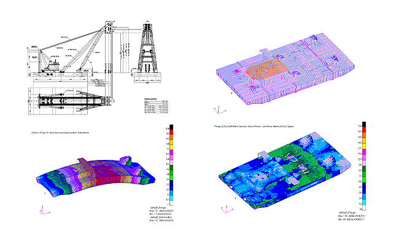The width and height of the screenshot is (393, 239).
Task: Click the stress plot Fringe title text
Action: (254, 126)
